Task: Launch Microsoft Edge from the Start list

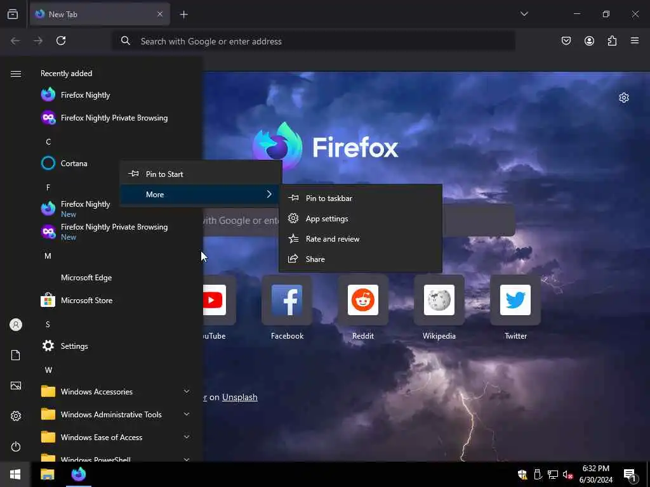Action: [116, 278]
